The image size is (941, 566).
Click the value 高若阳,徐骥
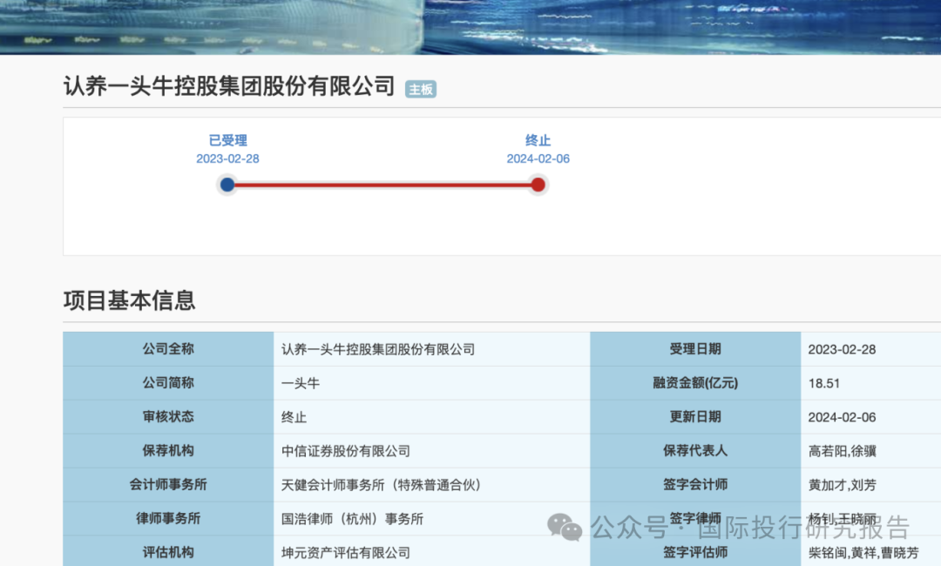[843, 451]
